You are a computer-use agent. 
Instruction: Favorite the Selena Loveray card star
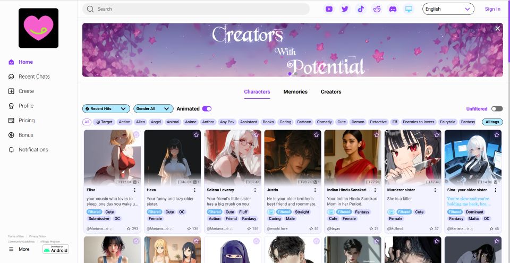(x=256, y=135)
